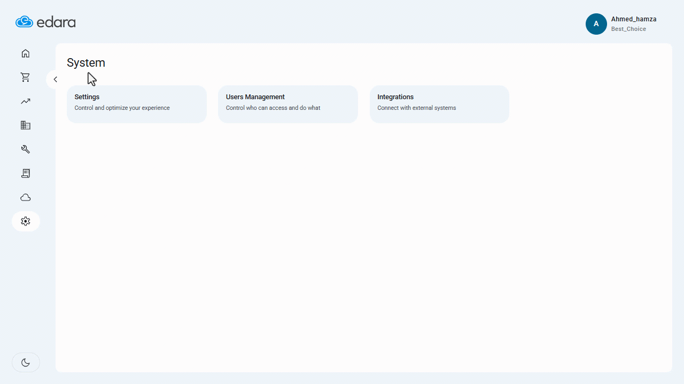Click the edara logo
Image resolution: width=684 pixels, height=384 pixels.
click(45, 22)
